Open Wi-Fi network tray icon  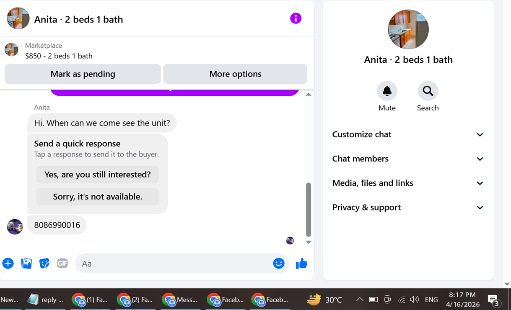[401, 300]
